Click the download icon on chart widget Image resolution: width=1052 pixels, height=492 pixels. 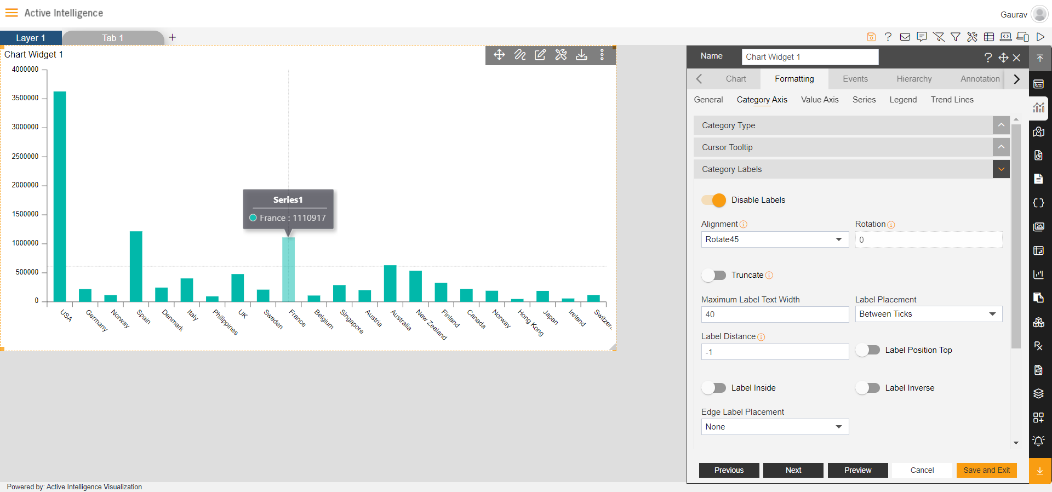pyautogui.click(x=581, y=55)
